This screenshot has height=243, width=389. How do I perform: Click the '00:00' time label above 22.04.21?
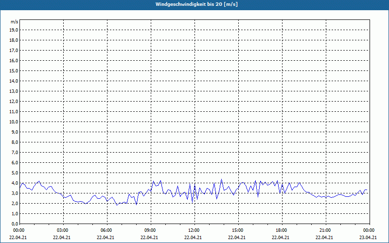point(18,230)
